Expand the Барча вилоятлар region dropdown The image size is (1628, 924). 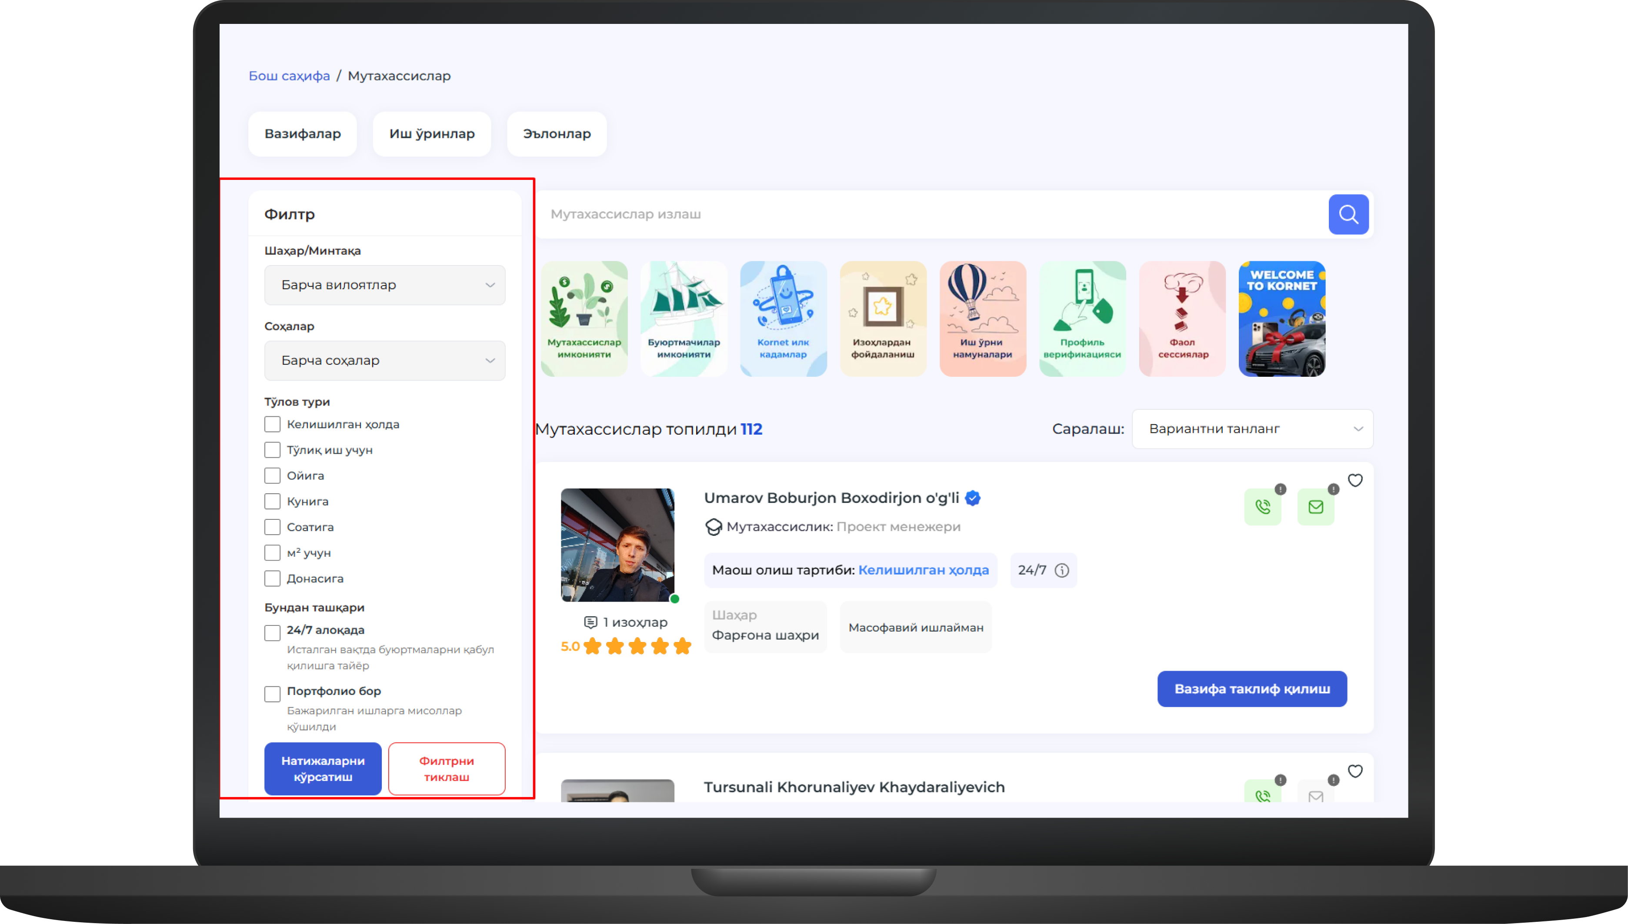(385, 285)
